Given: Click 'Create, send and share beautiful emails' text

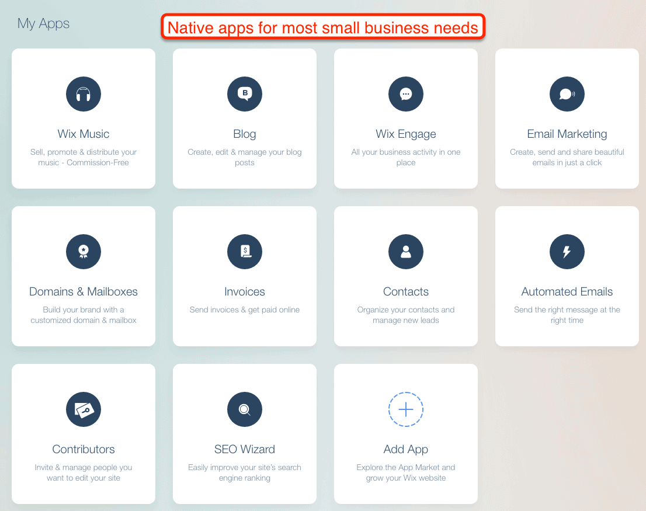Looking at the screenshot, I should [x=567, y=157].
